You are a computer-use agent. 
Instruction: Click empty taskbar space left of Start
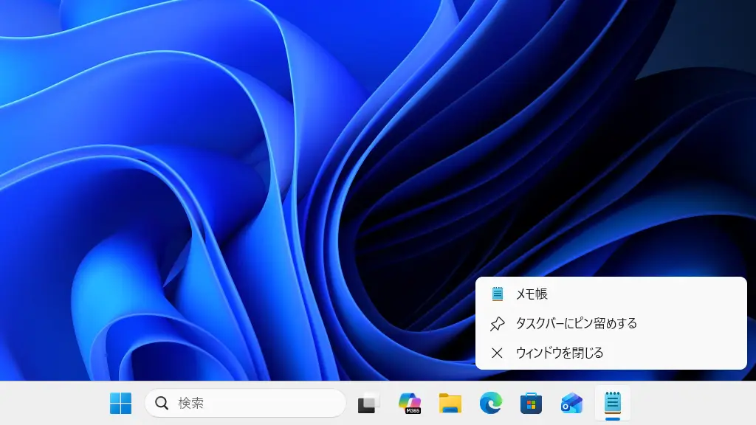[52, 403]
